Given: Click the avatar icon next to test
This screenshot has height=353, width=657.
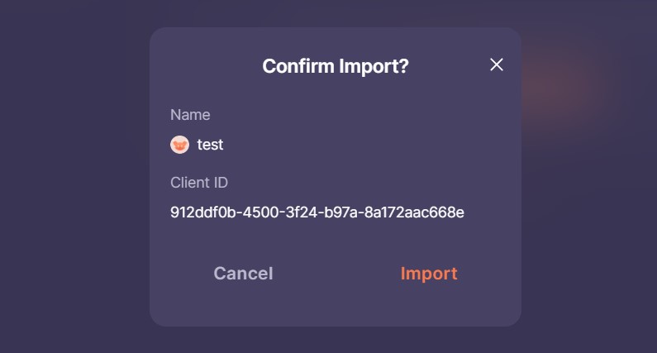Looking at the screenshot, I should [x=179, y=145].
